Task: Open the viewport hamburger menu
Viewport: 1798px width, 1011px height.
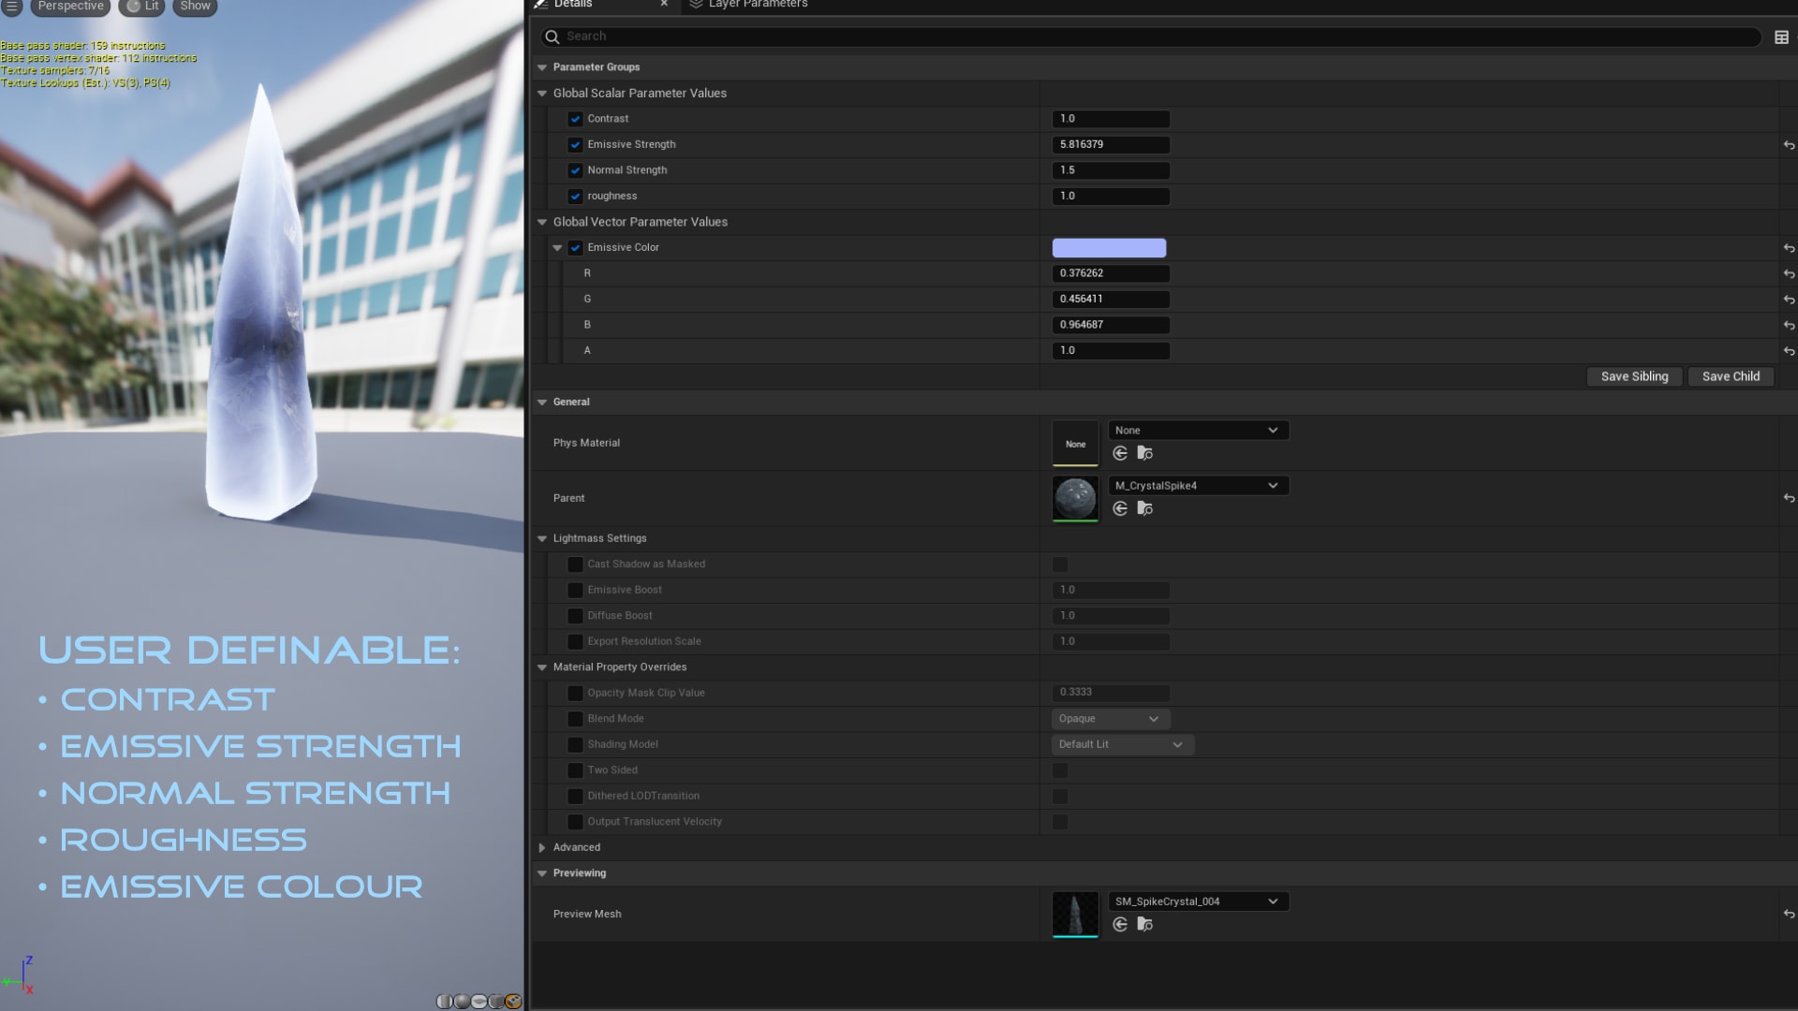Action: (12, 6)
